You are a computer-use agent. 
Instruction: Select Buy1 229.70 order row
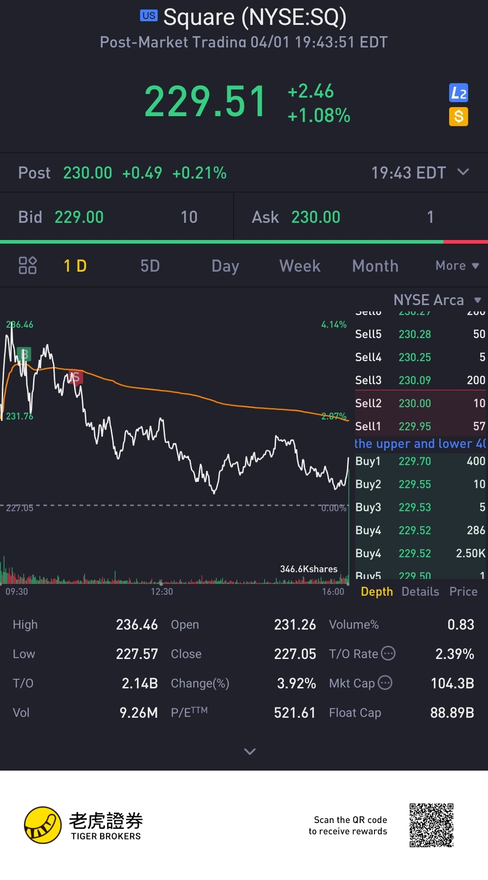[x=420, y=461]
